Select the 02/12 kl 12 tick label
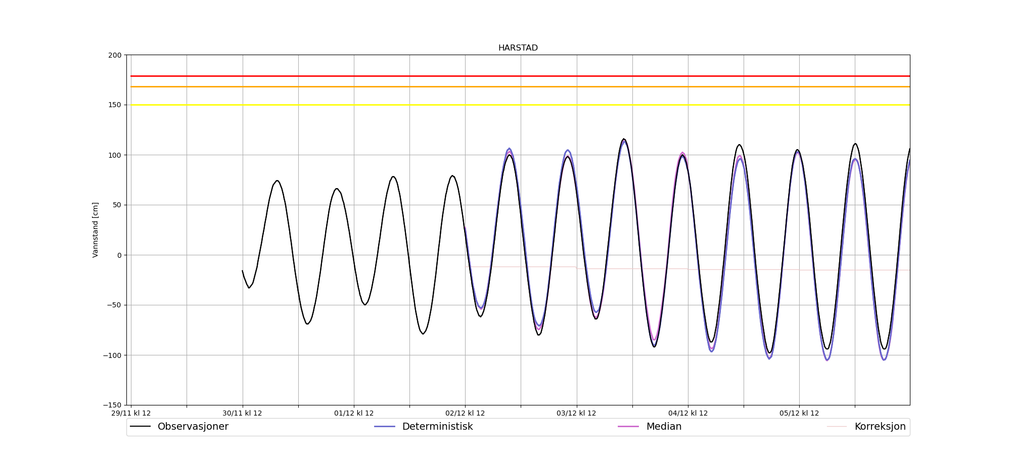 coord(465,414)
